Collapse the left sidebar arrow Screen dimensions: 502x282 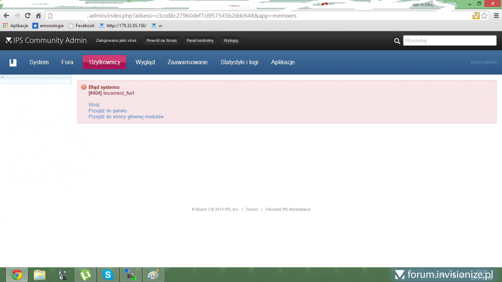coord(3,77)
